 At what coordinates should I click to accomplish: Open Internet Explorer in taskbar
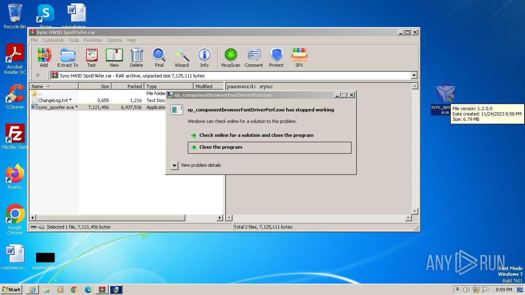[x=32, y=290]
